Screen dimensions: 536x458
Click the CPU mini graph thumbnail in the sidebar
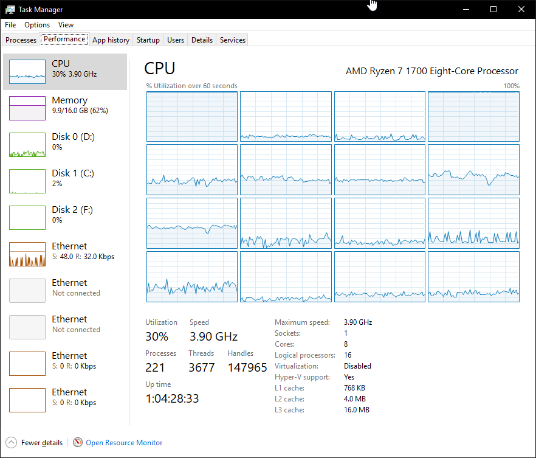point(27,72)
